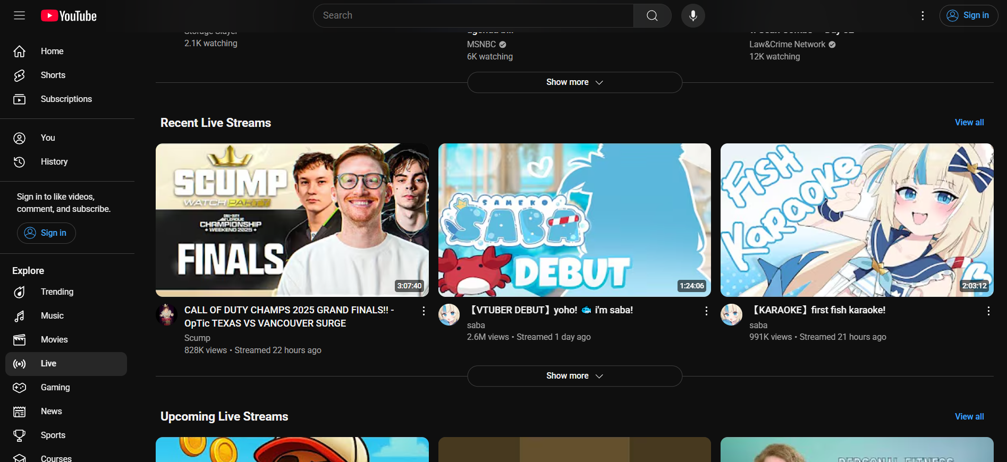
Task: Open title CALL OF DUTY CHAMPS 2025 GRAND FINALS
Action: (x=289, y=317)
